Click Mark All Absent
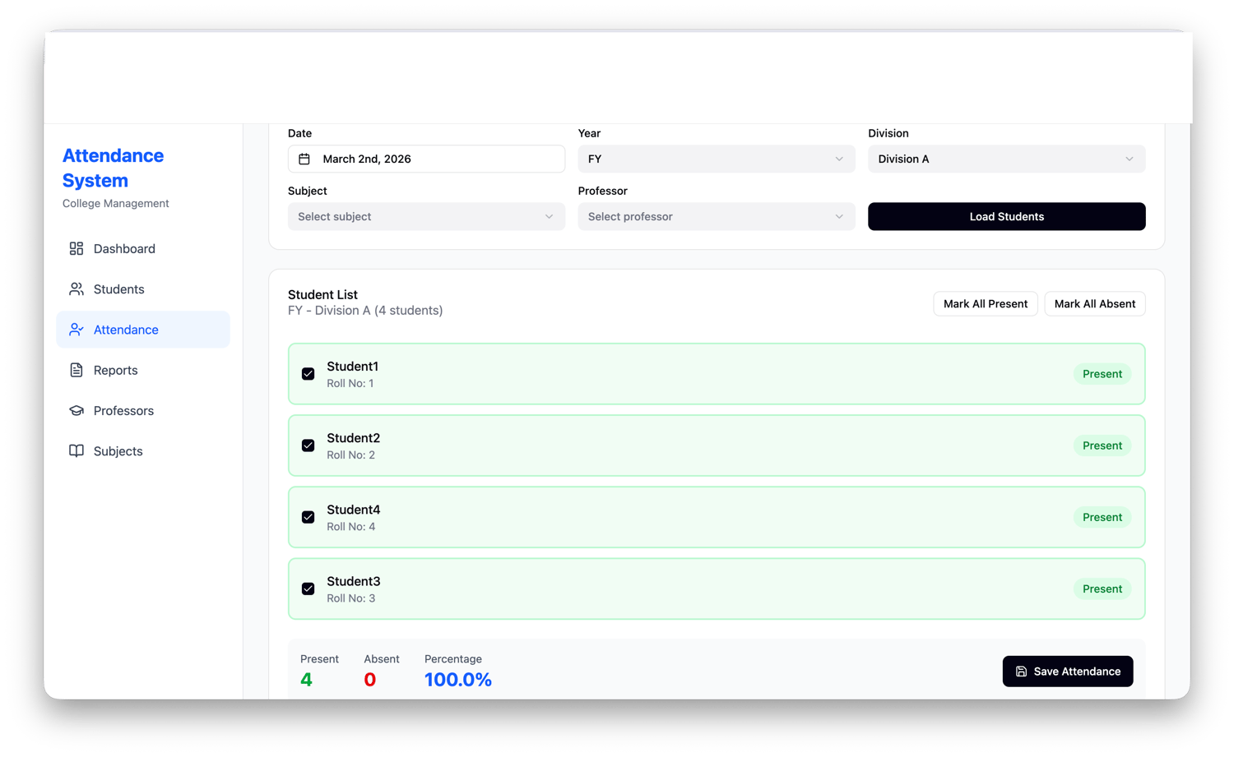 (x=1095, y=303)
